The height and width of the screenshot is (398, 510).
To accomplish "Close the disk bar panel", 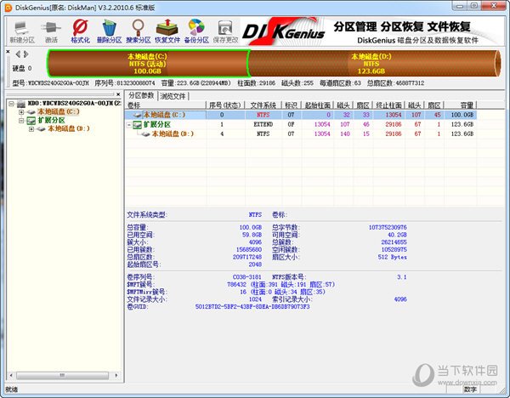I will [x=8, y=52].
